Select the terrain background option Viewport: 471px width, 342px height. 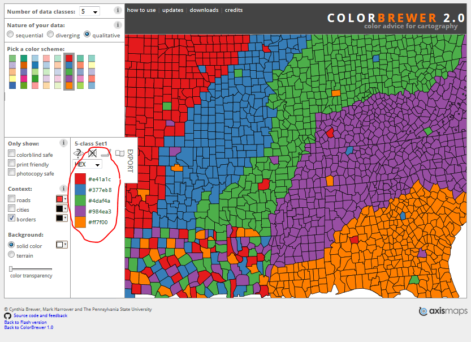pos(10,254)
